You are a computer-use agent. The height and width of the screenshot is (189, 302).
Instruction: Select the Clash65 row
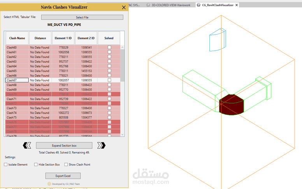pyautogui.click(x=63, y=71)
